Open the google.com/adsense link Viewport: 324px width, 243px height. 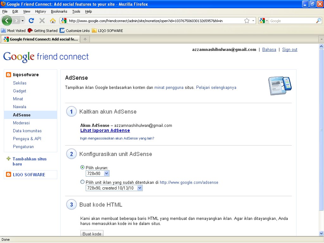189,182
